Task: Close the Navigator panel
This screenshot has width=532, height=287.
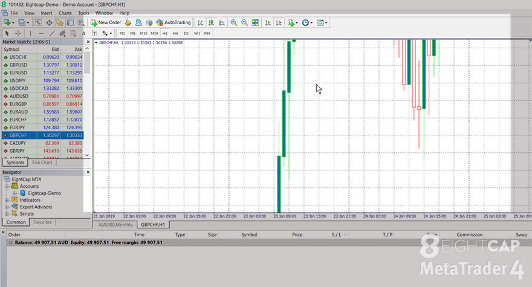Action: click(88, 172)
